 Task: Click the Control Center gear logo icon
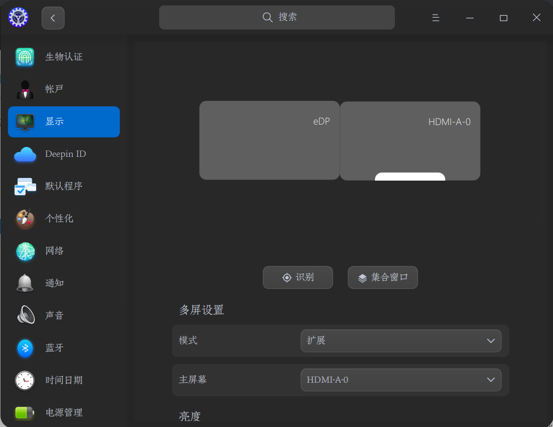[18, 17]
